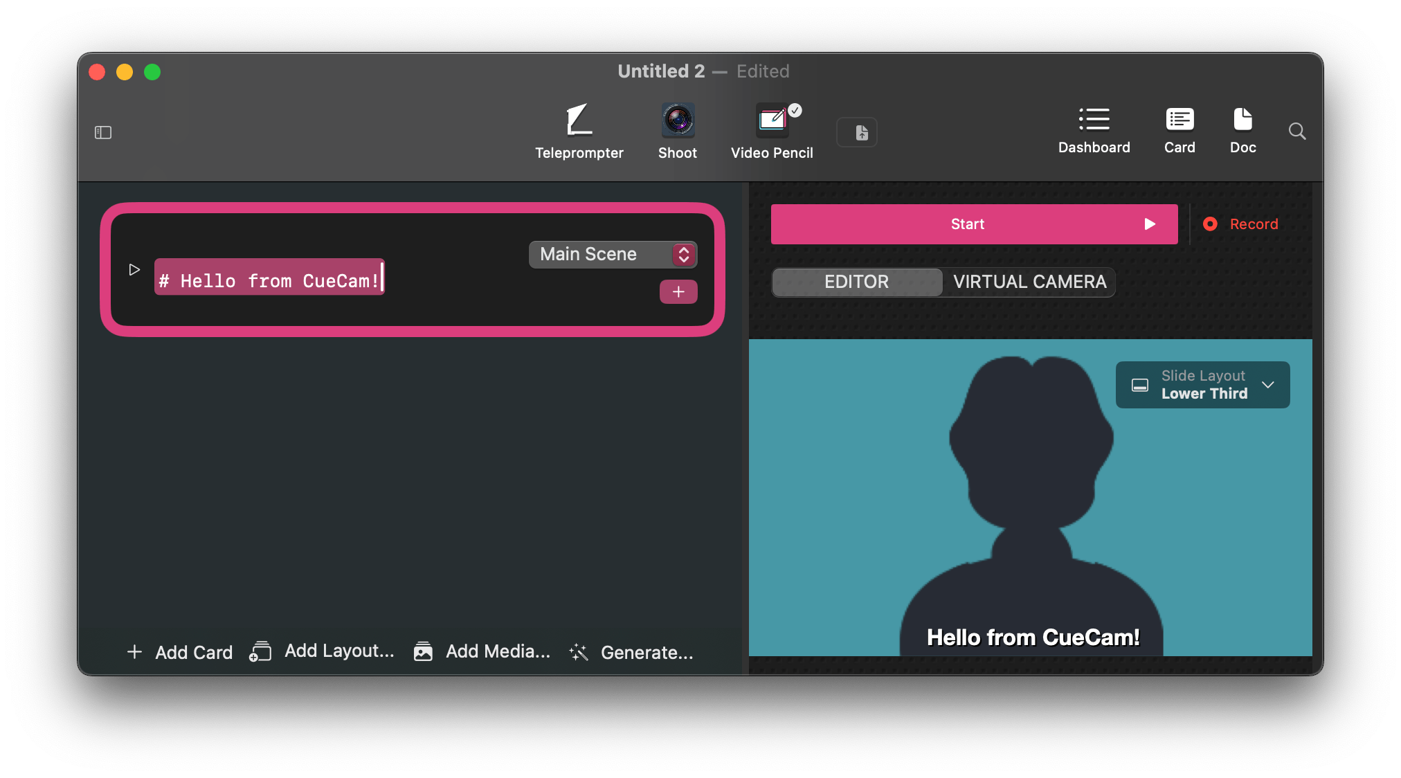This screenshot has width=1401, height=778.
Task: Click the camera preview with silhouette
Action: (1030, 497)
